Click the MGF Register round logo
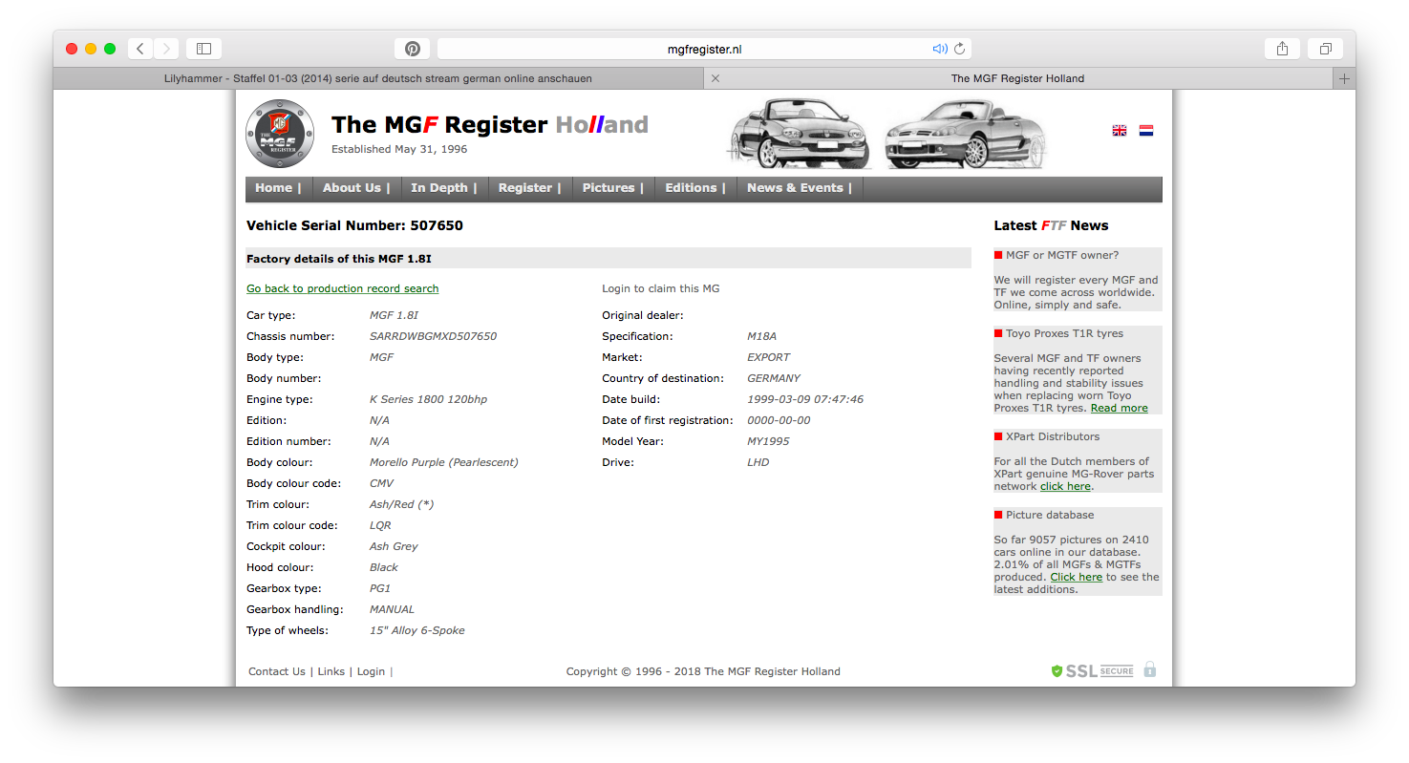1409x763 pixels. (280, 135)
